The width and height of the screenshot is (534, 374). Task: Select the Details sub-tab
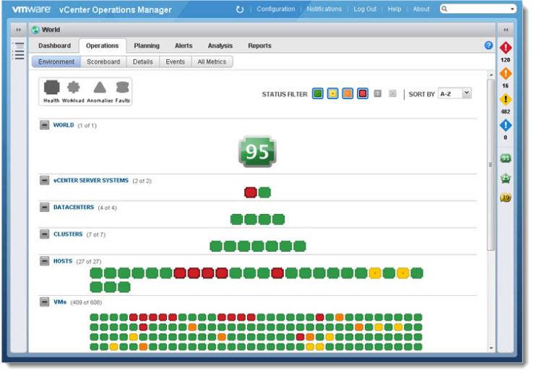[x=143, y=61]
